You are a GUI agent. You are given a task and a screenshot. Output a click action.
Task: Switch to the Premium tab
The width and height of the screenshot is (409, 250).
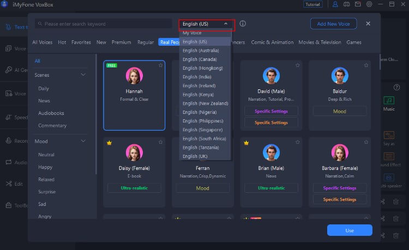pos(121,42)
